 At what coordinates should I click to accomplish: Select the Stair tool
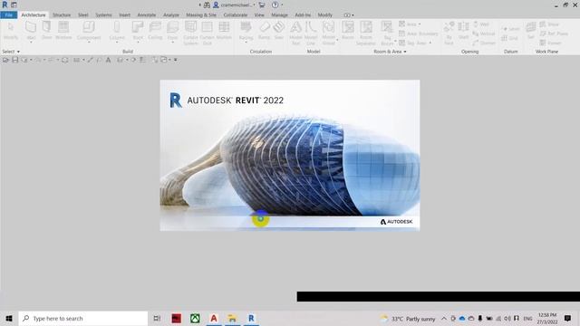click(279, 30)
